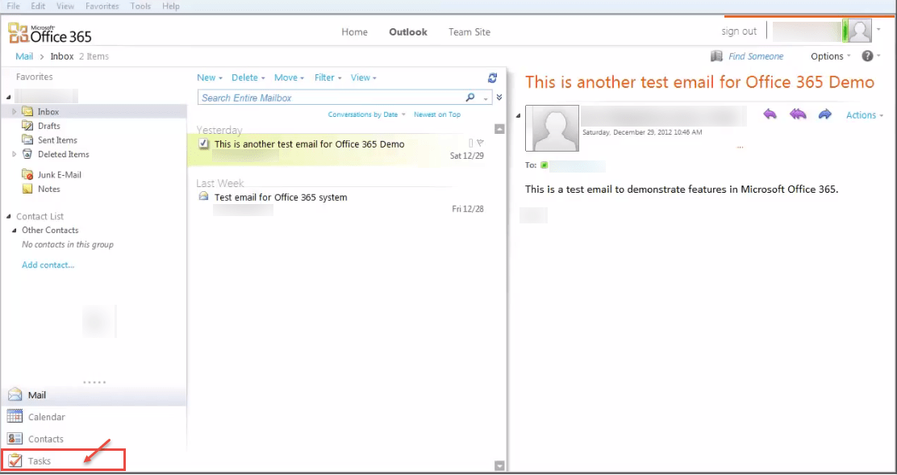This screenshot has height=475, width=897.
Task: Select the Junk E-Mail folder
Action: tap(60, 175)
